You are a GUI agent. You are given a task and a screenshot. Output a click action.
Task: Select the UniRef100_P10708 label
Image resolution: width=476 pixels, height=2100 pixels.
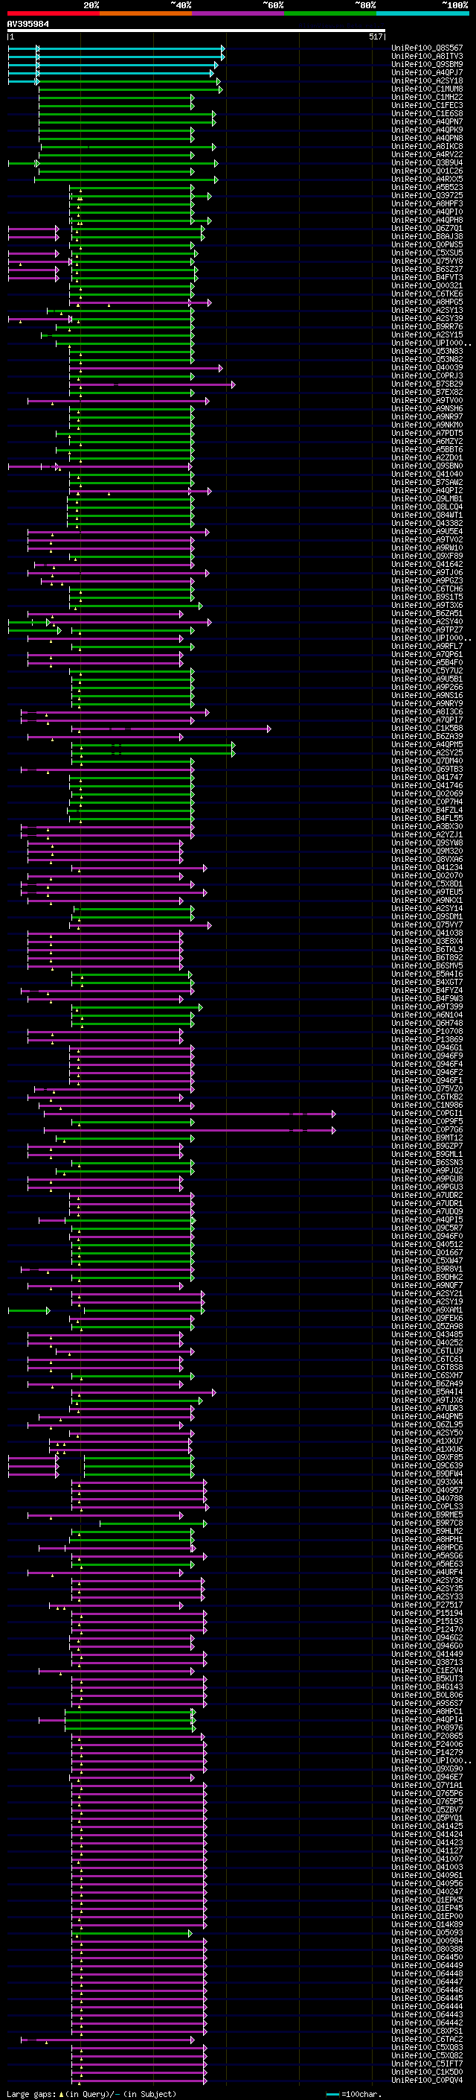pyautogui.click(x=427, y=1030)
